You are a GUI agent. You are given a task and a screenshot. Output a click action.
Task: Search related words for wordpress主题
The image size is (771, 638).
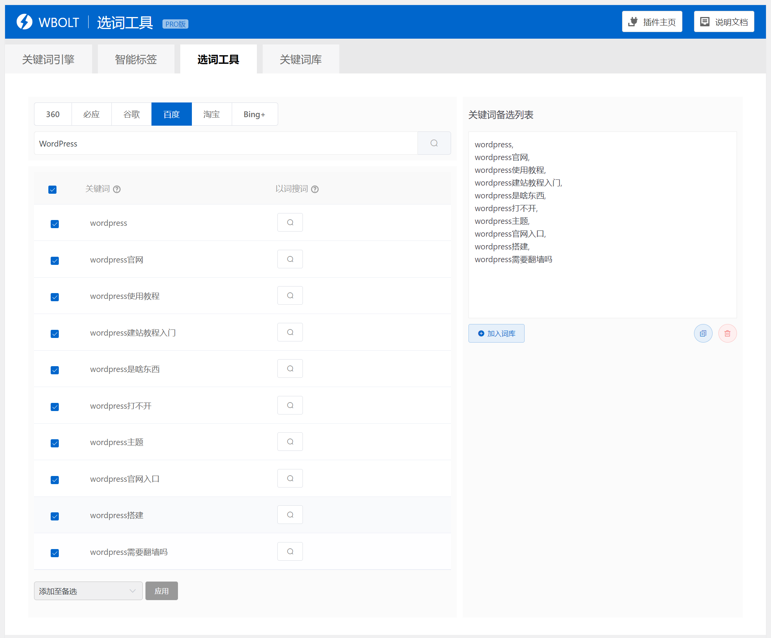click(290, 442)
